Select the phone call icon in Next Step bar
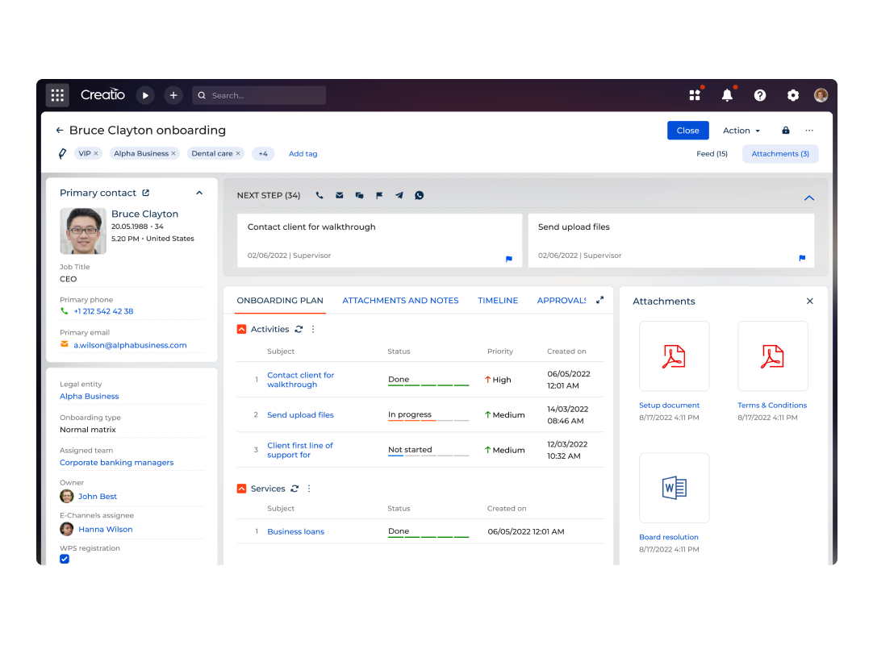This screenshot has height=645, width=873. (x=320, y=195)
